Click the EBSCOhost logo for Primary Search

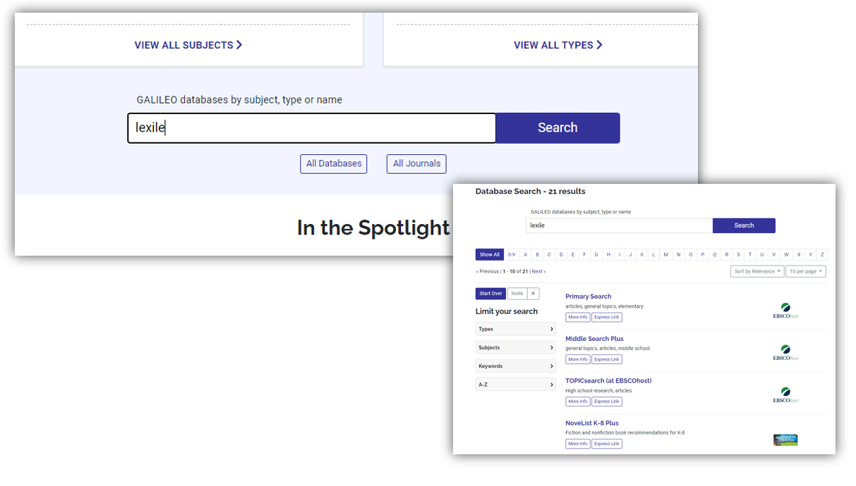[x=785, y=311]
